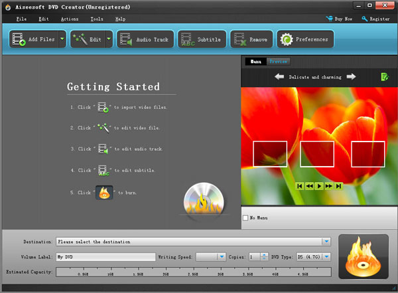Click the Volume Label input field

[x=105, y=256]
